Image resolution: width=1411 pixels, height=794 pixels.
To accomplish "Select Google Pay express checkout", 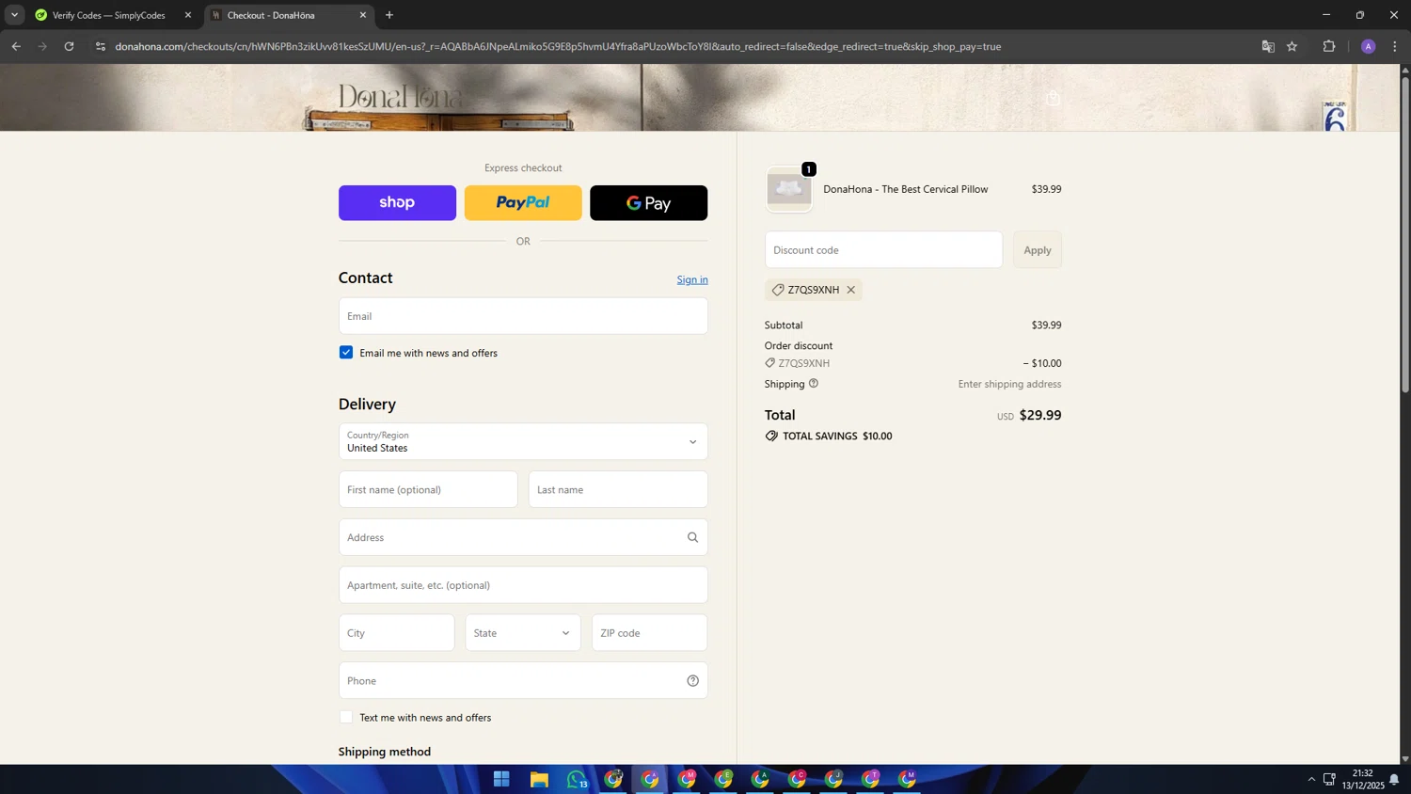I will click(648, 202).
